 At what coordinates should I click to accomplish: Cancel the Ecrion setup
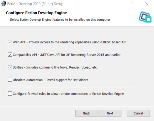(138, 113)
